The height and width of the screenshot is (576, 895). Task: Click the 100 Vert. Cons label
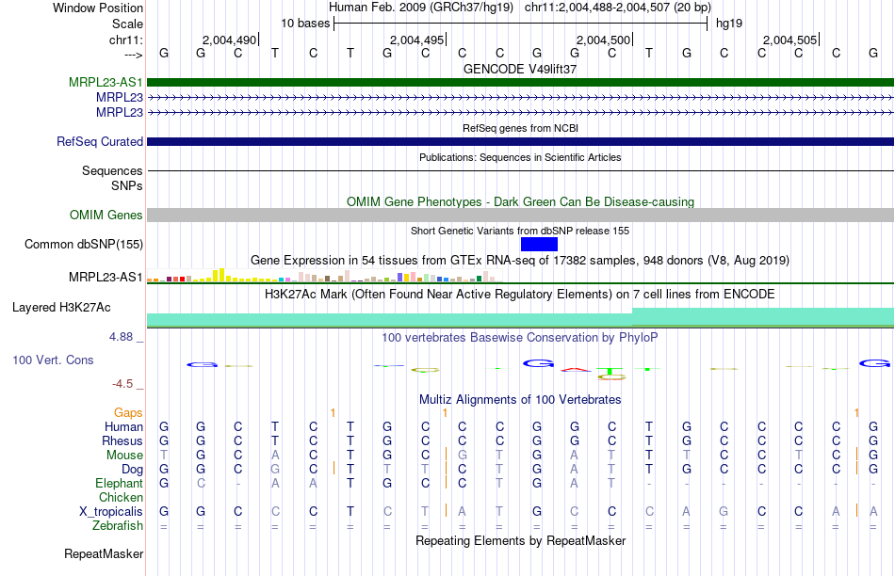click(53, 360)
